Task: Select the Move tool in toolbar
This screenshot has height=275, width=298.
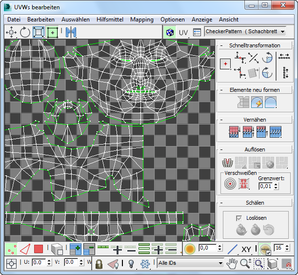Action: (x=11, y=32)
